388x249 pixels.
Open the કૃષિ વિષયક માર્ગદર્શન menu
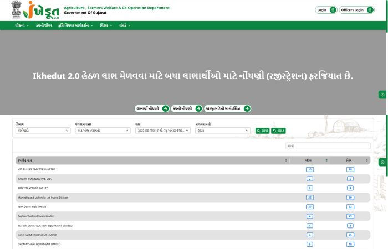[x=75, y=25]
